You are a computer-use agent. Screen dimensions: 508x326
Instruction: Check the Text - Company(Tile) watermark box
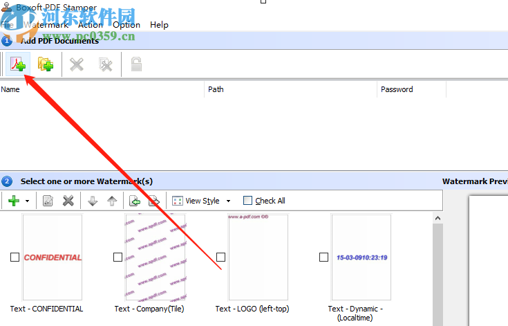(x=118, y=257)
